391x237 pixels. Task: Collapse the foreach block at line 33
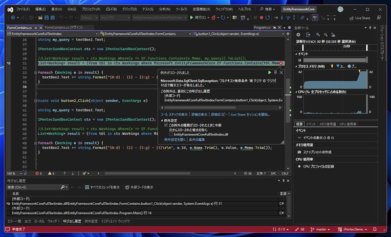pos(36,72)
